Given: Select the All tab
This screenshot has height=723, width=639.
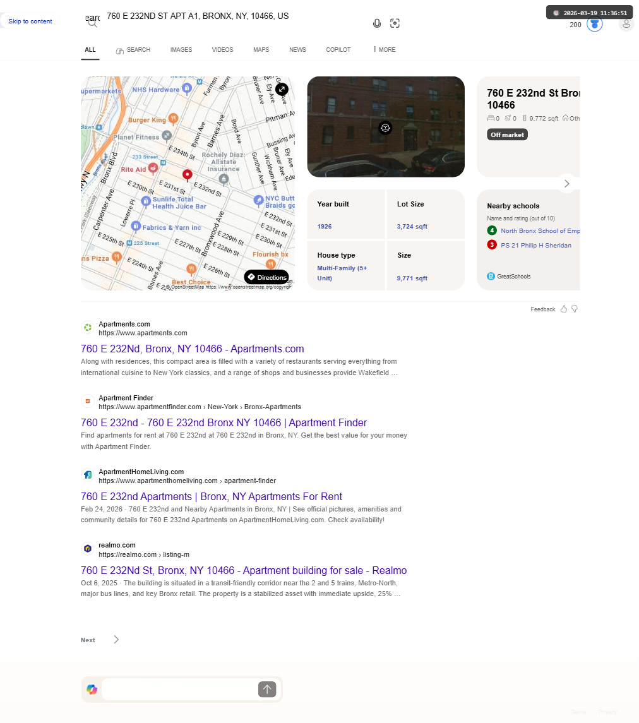Looking at the screenshot, I should tap(90, 49).
